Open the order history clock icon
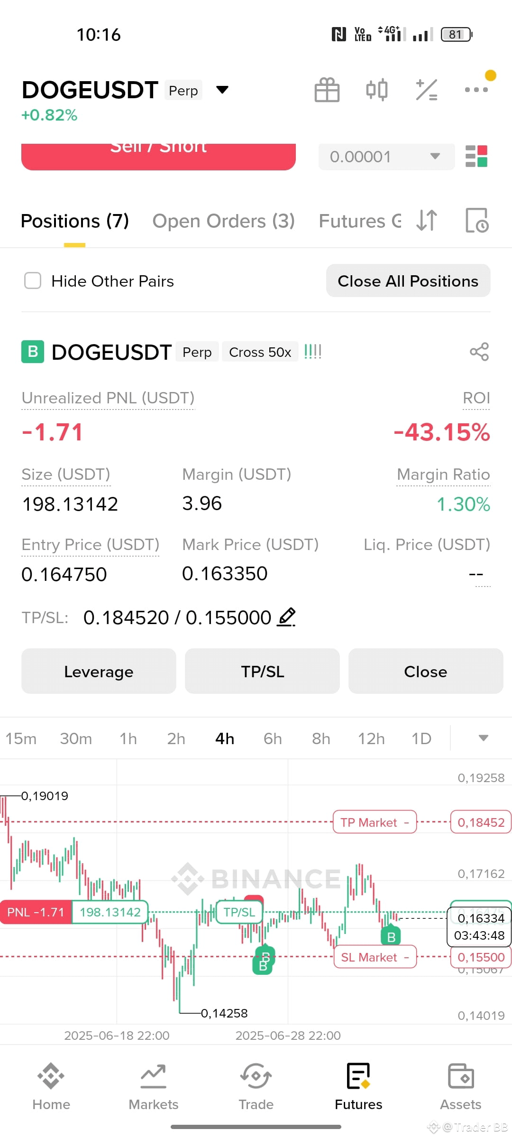 tap(476, 221)
